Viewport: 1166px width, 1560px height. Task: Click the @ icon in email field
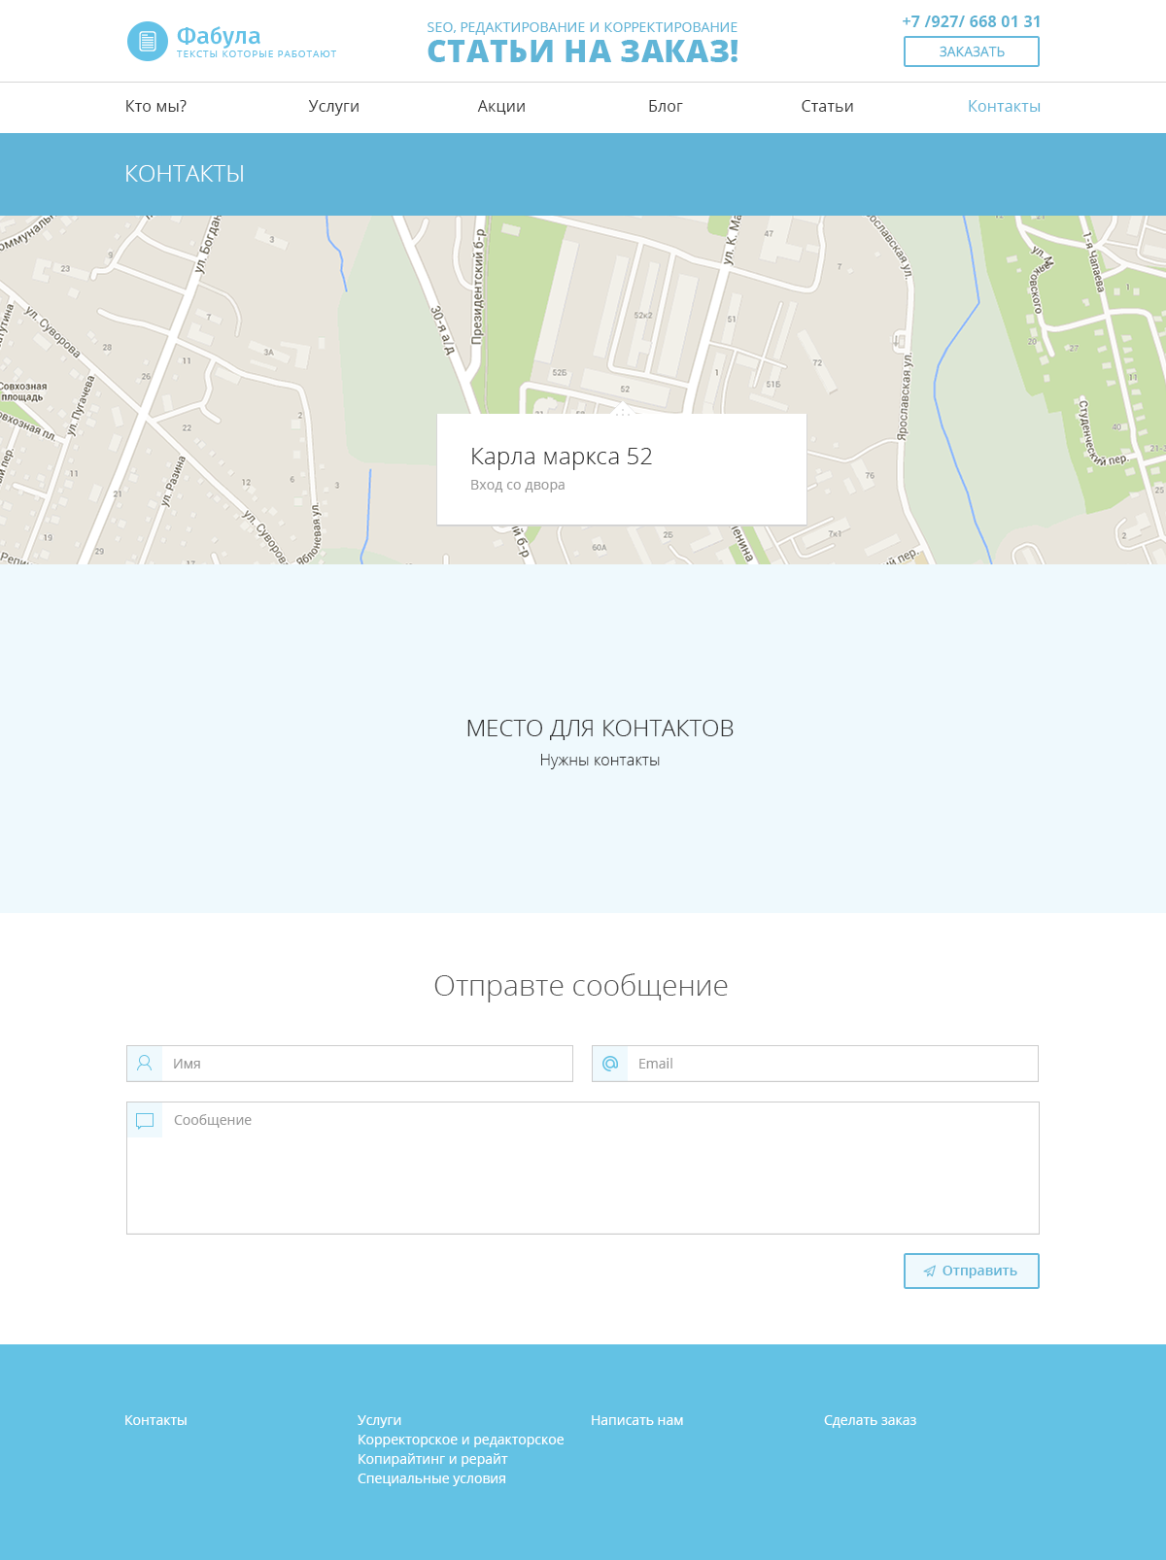pos(610,1064)
